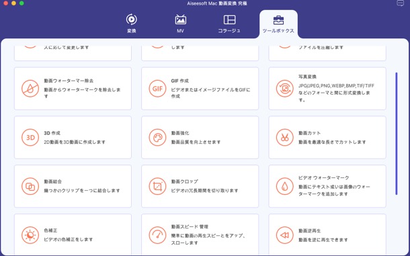Screen dimensions: 410x256
Task: Click the color correction sun icon
Action: click(30, 235)
